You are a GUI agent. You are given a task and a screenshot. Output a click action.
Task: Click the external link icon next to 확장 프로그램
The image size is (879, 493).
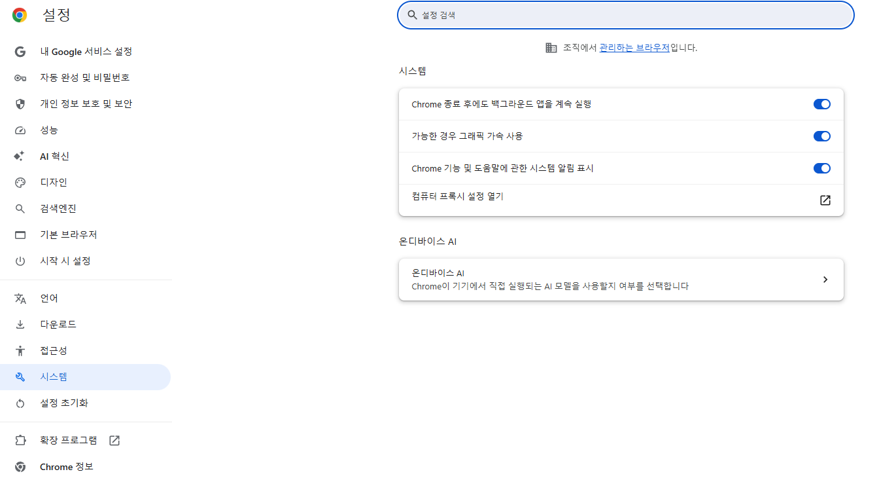click(x=114, y=441)
